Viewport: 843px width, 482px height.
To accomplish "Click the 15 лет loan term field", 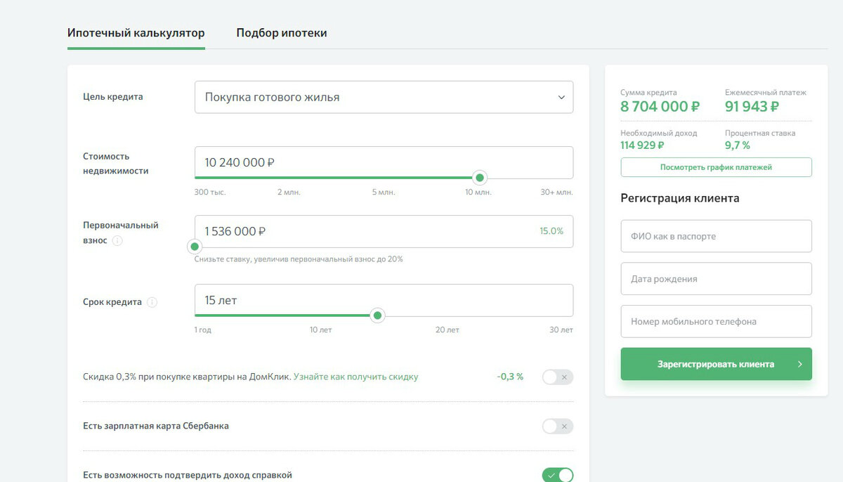I will tap(384, 300).
